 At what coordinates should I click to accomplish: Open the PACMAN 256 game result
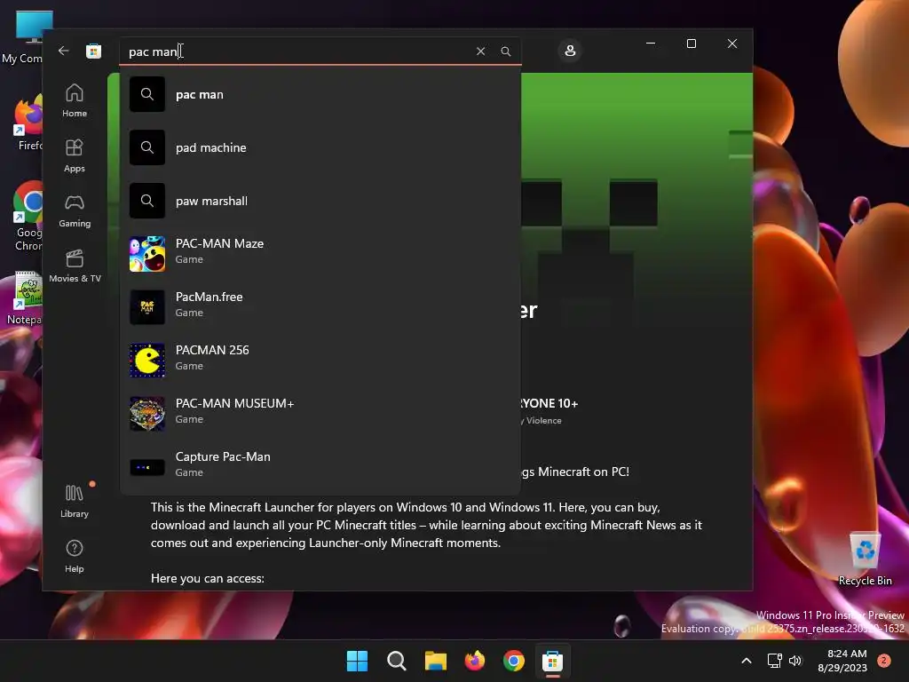click(320, 361)
